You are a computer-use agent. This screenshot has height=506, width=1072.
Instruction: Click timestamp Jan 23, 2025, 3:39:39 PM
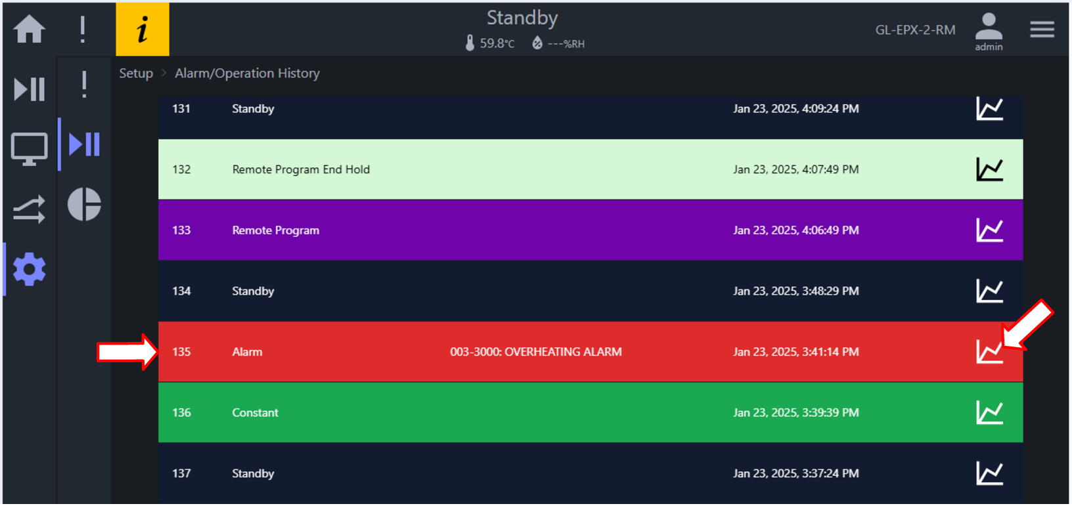[796, 413]
